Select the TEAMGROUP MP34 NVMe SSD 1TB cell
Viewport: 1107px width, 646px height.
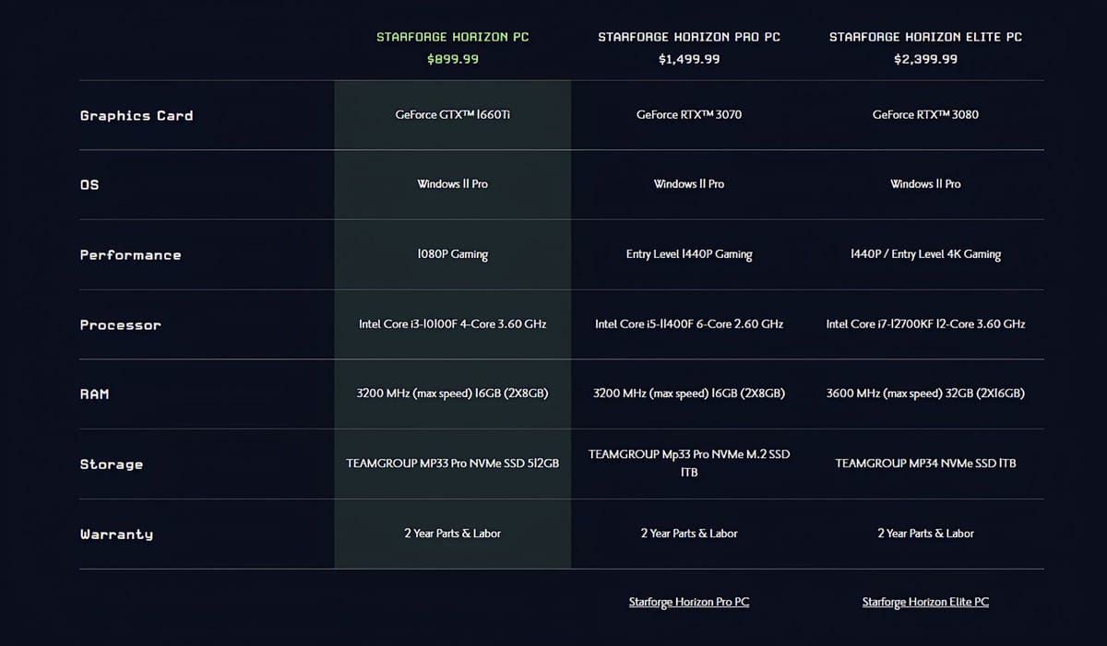925,464
